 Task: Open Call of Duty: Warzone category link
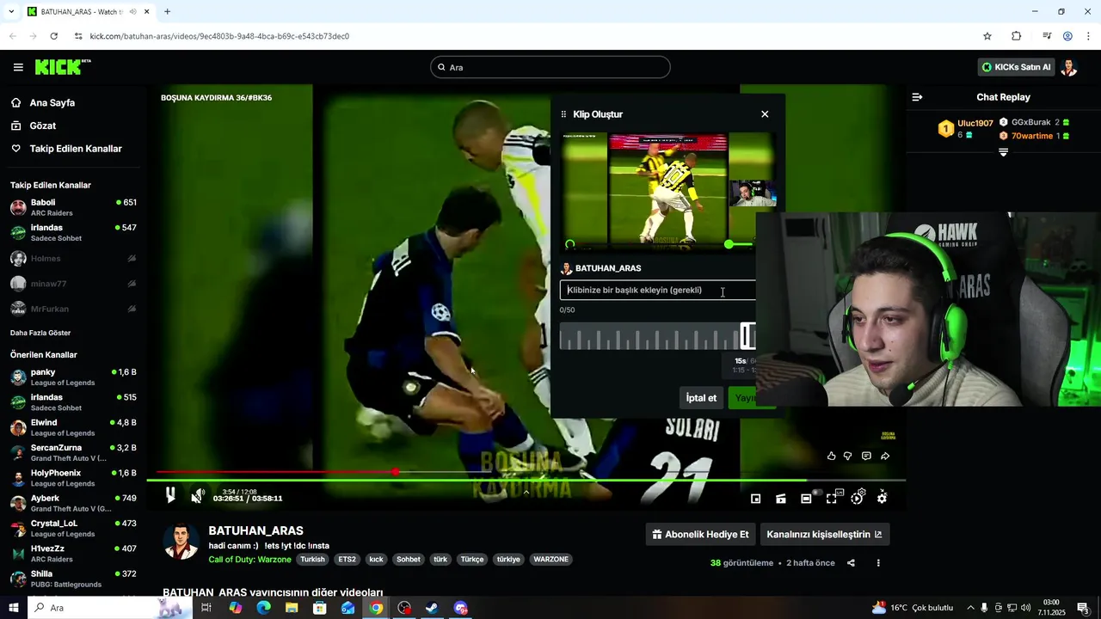tap(249, 560)
